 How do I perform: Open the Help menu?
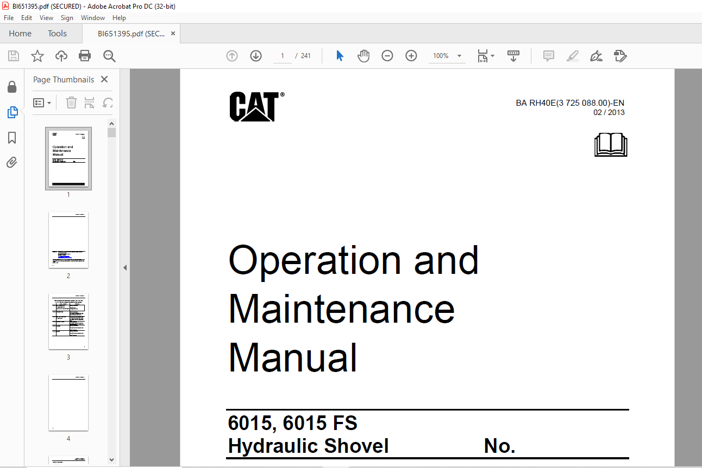(119, 18)
